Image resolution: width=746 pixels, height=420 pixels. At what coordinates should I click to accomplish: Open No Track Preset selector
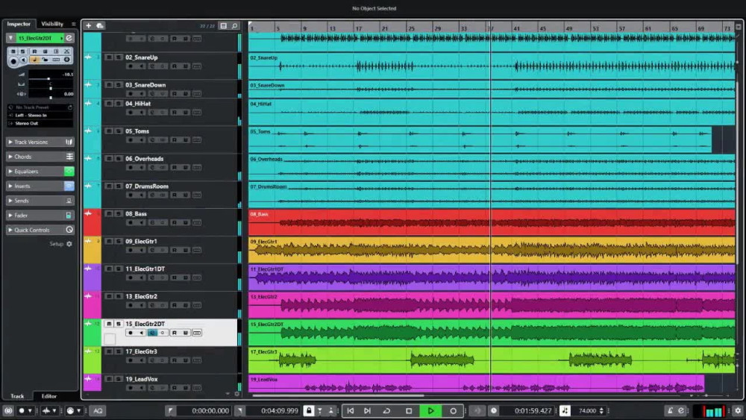coord(40,107)
